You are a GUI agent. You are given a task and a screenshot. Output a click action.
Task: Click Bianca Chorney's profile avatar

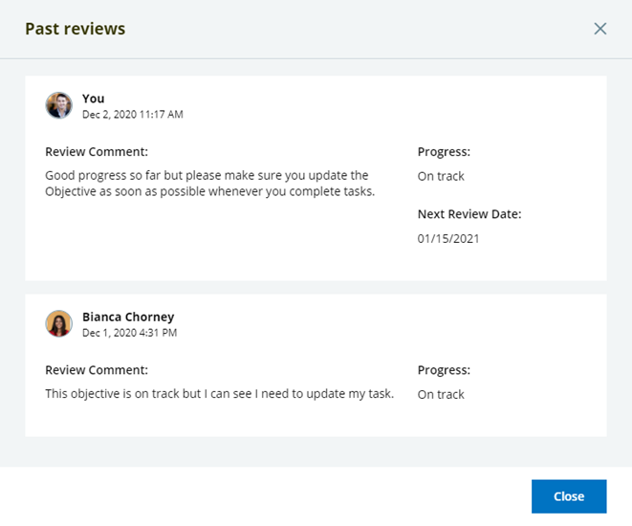tap(59, 323)
